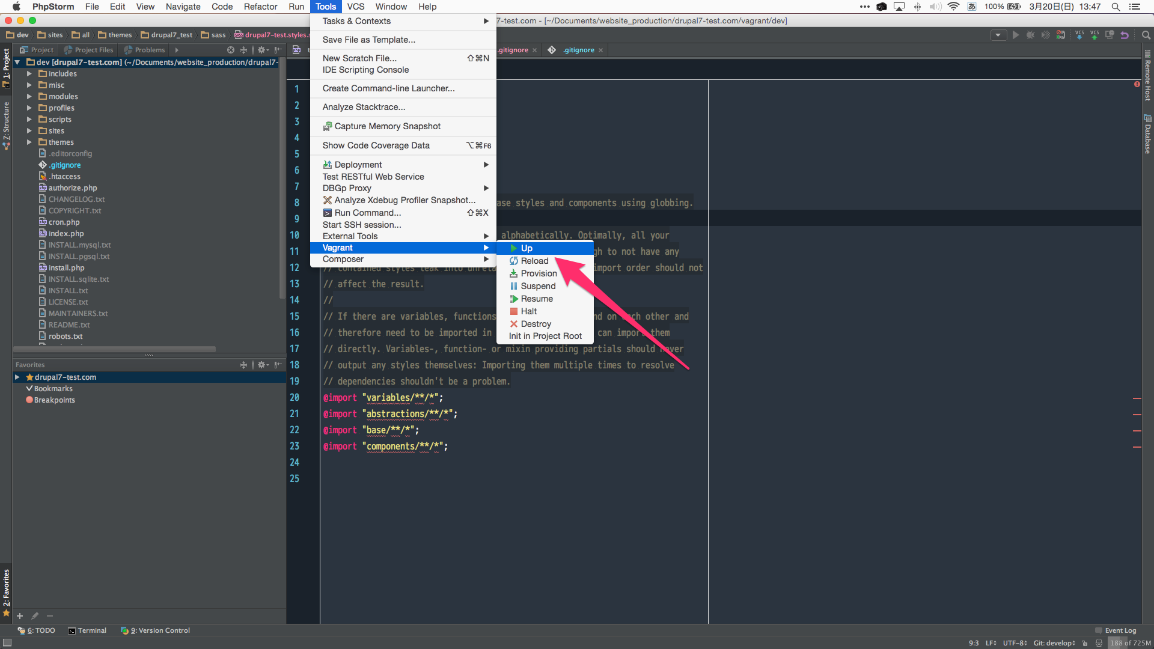The image size is (1154, 649).
Task: Select Halt from the Vagrant submenu
Action: point(528,311)
